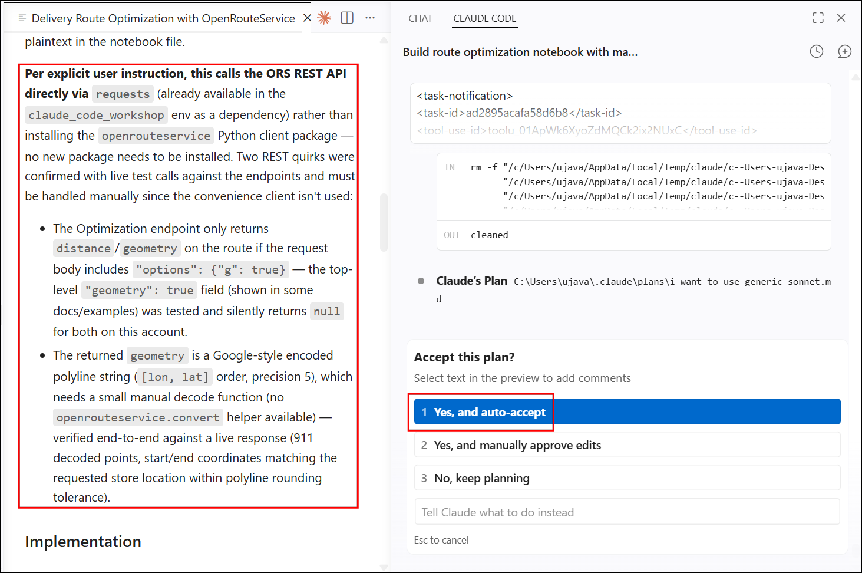
Task: Toggle the split editor layout icon
Action: click(347, 18)
